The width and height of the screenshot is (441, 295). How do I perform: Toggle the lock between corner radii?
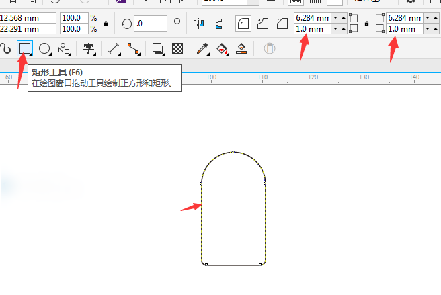(x=366, y=24)
